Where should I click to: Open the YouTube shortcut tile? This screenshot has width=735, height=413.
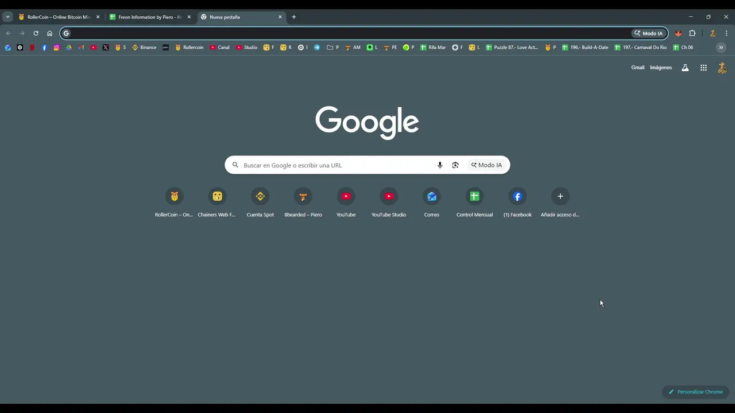tap(346, 203)
